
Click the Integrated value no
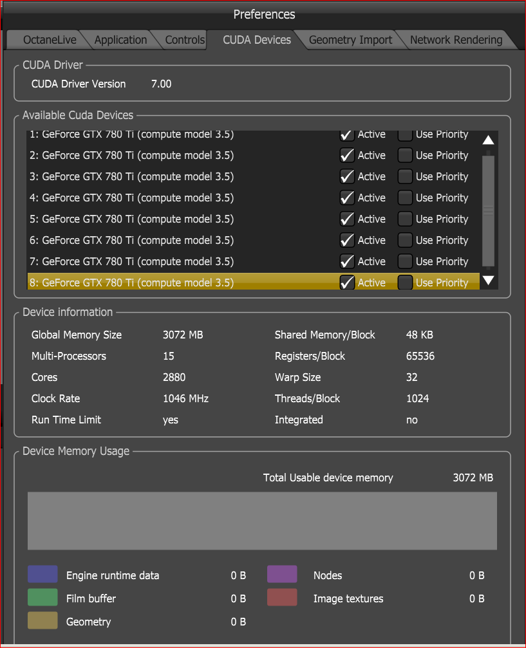coord(412,420)
